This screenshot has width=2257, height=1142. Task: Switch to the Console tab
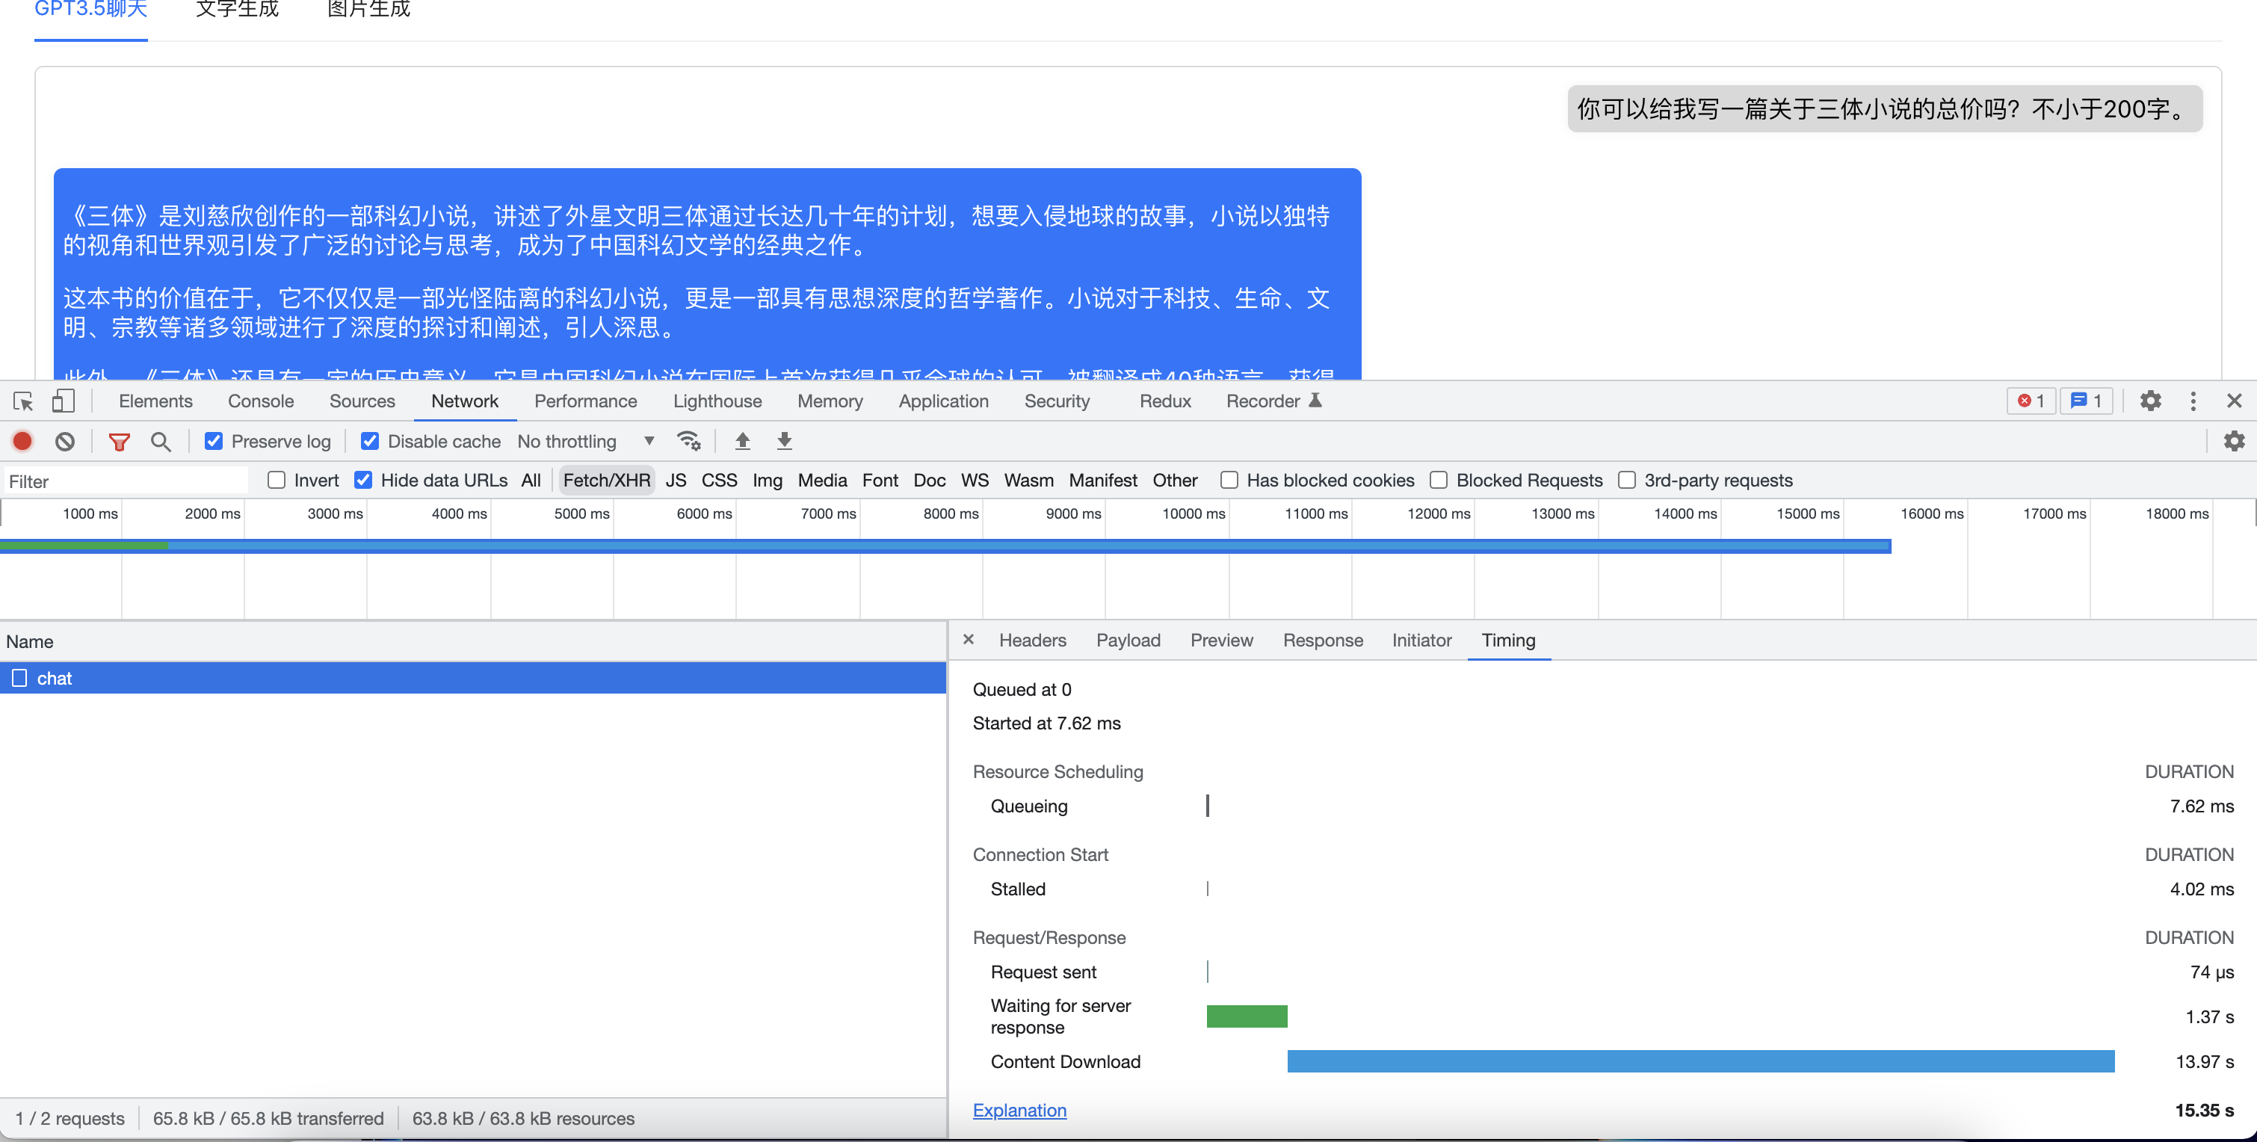(x=260, y=401)
